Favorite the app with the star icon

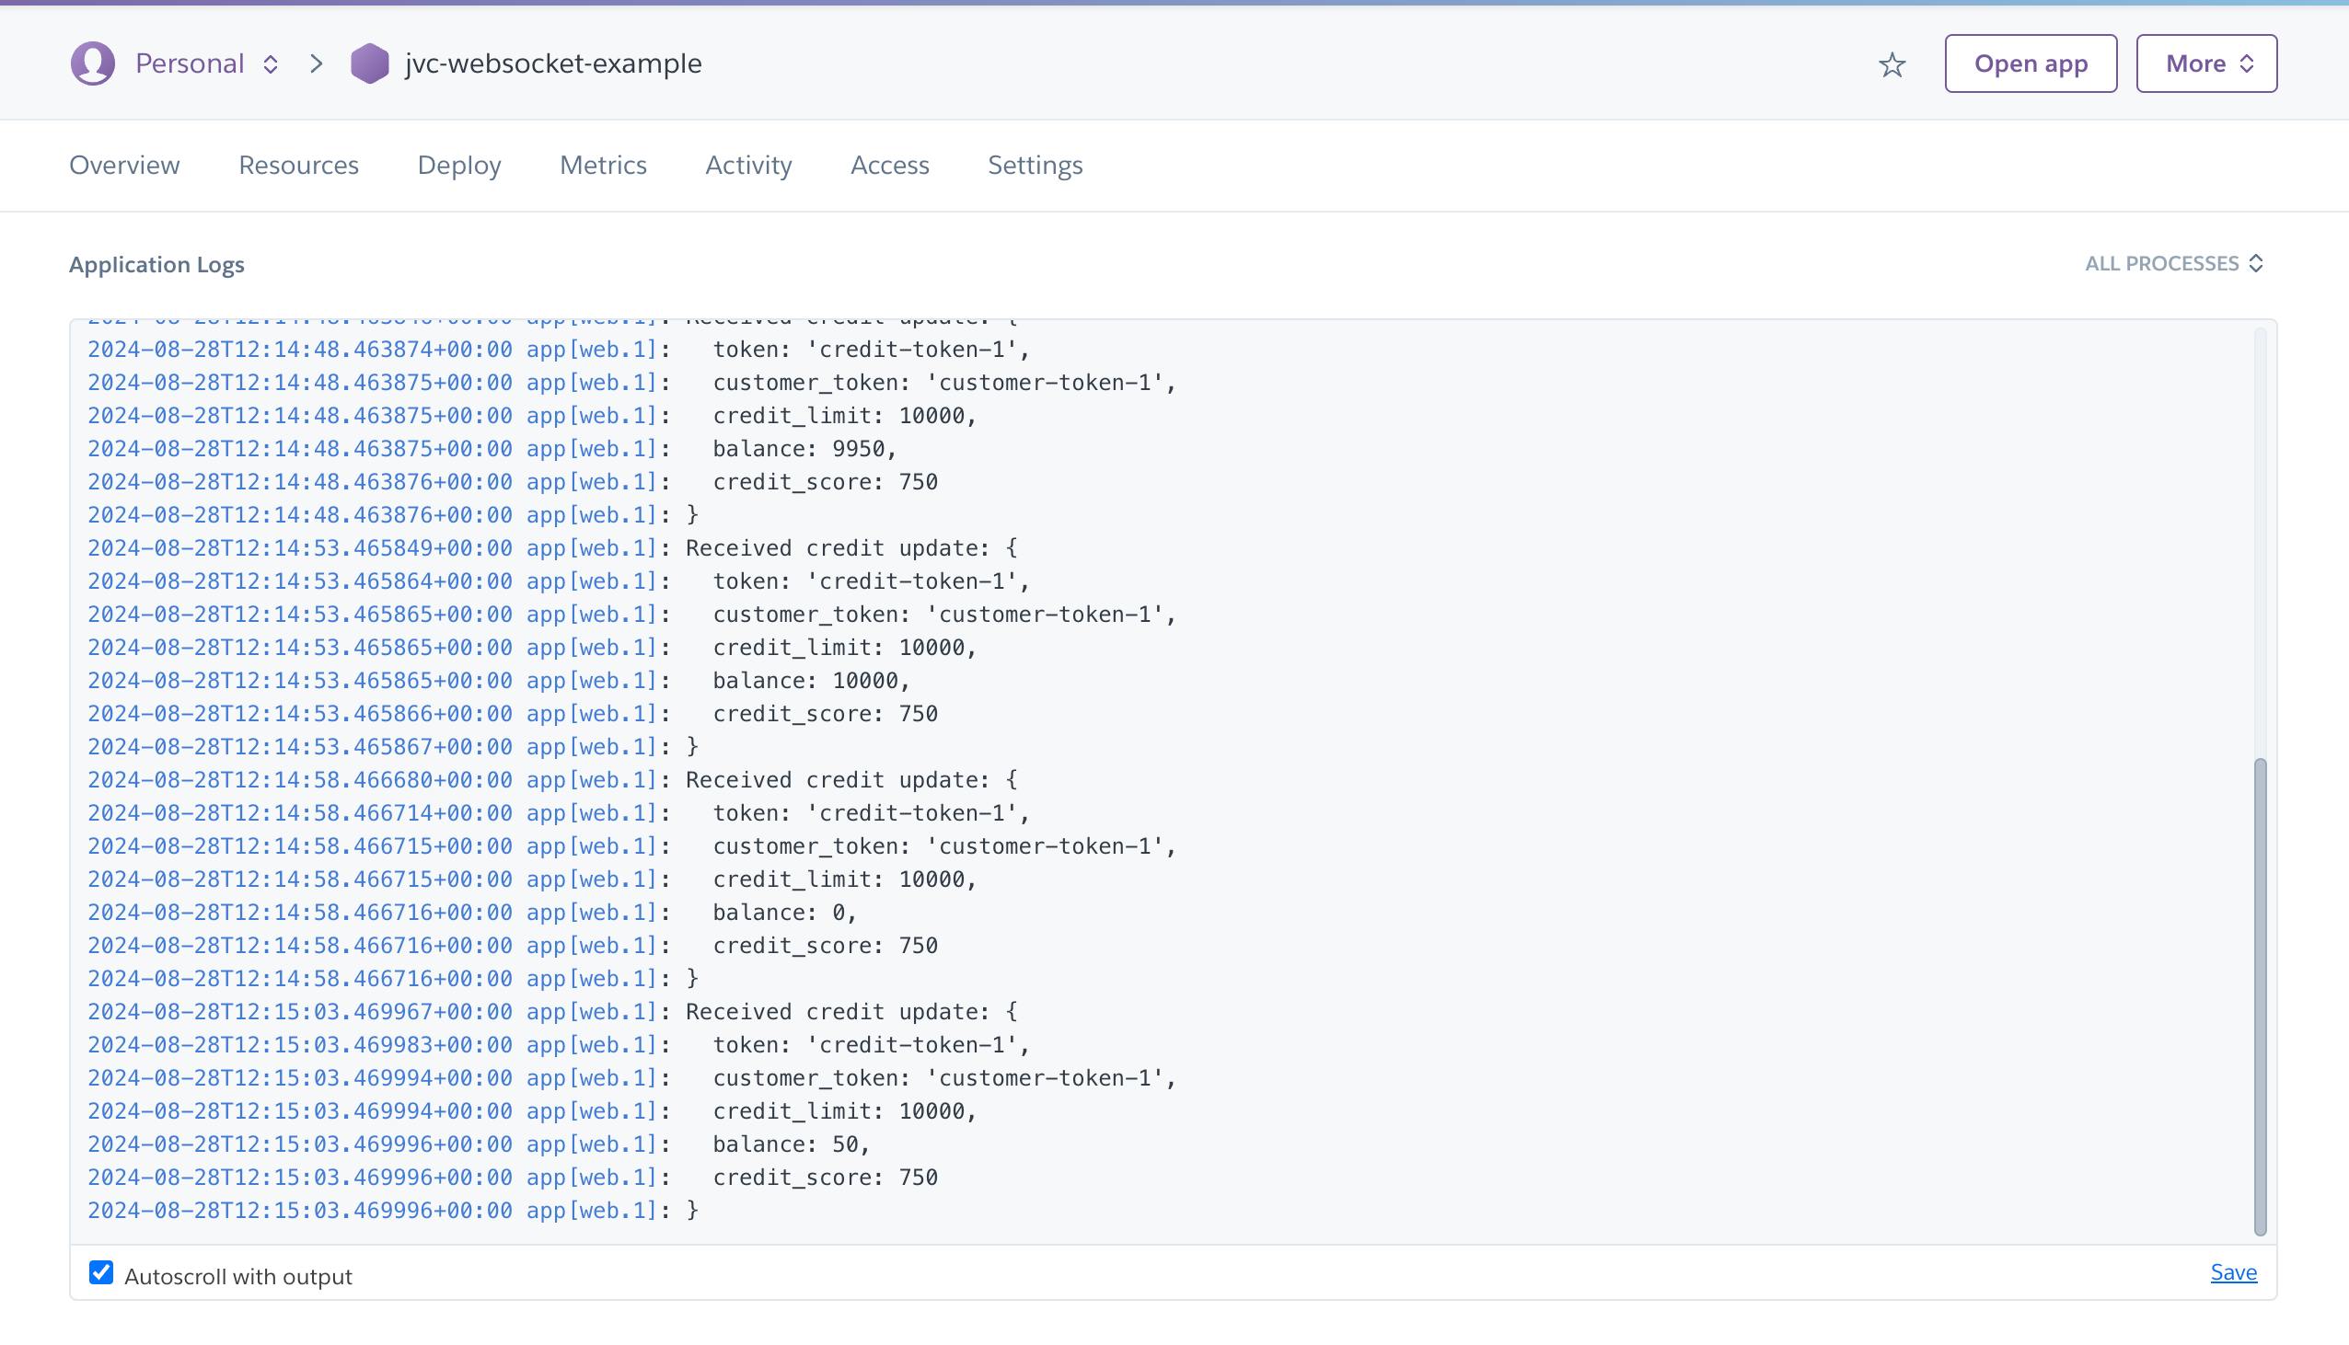1892,64
